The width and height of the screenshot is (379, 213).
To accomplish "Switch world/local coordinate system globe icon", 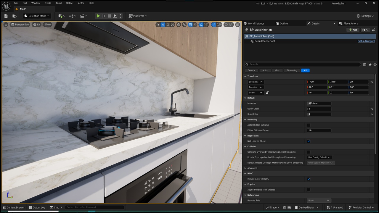I will (179, 25).
